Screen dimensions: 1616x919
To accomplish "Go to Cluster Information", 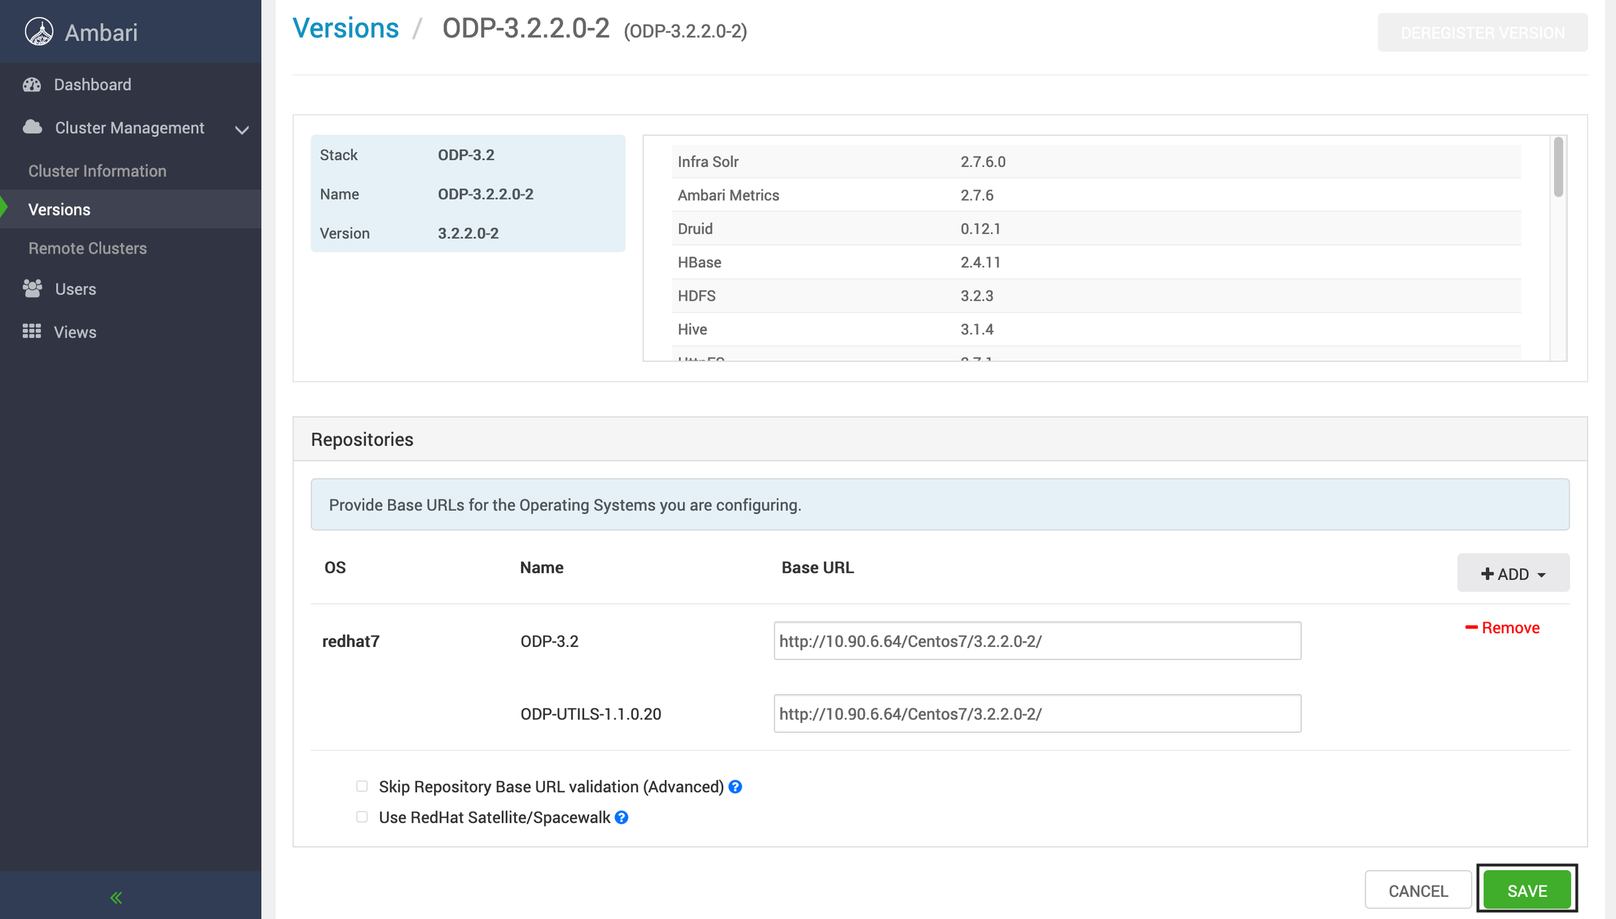I will pyautogui.click(x=97, y=171).
